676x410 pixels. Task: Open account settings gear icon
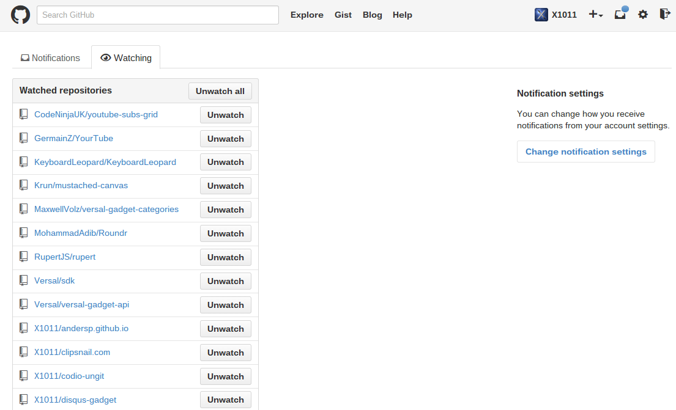pyautogui.click(x=643, y=15)
